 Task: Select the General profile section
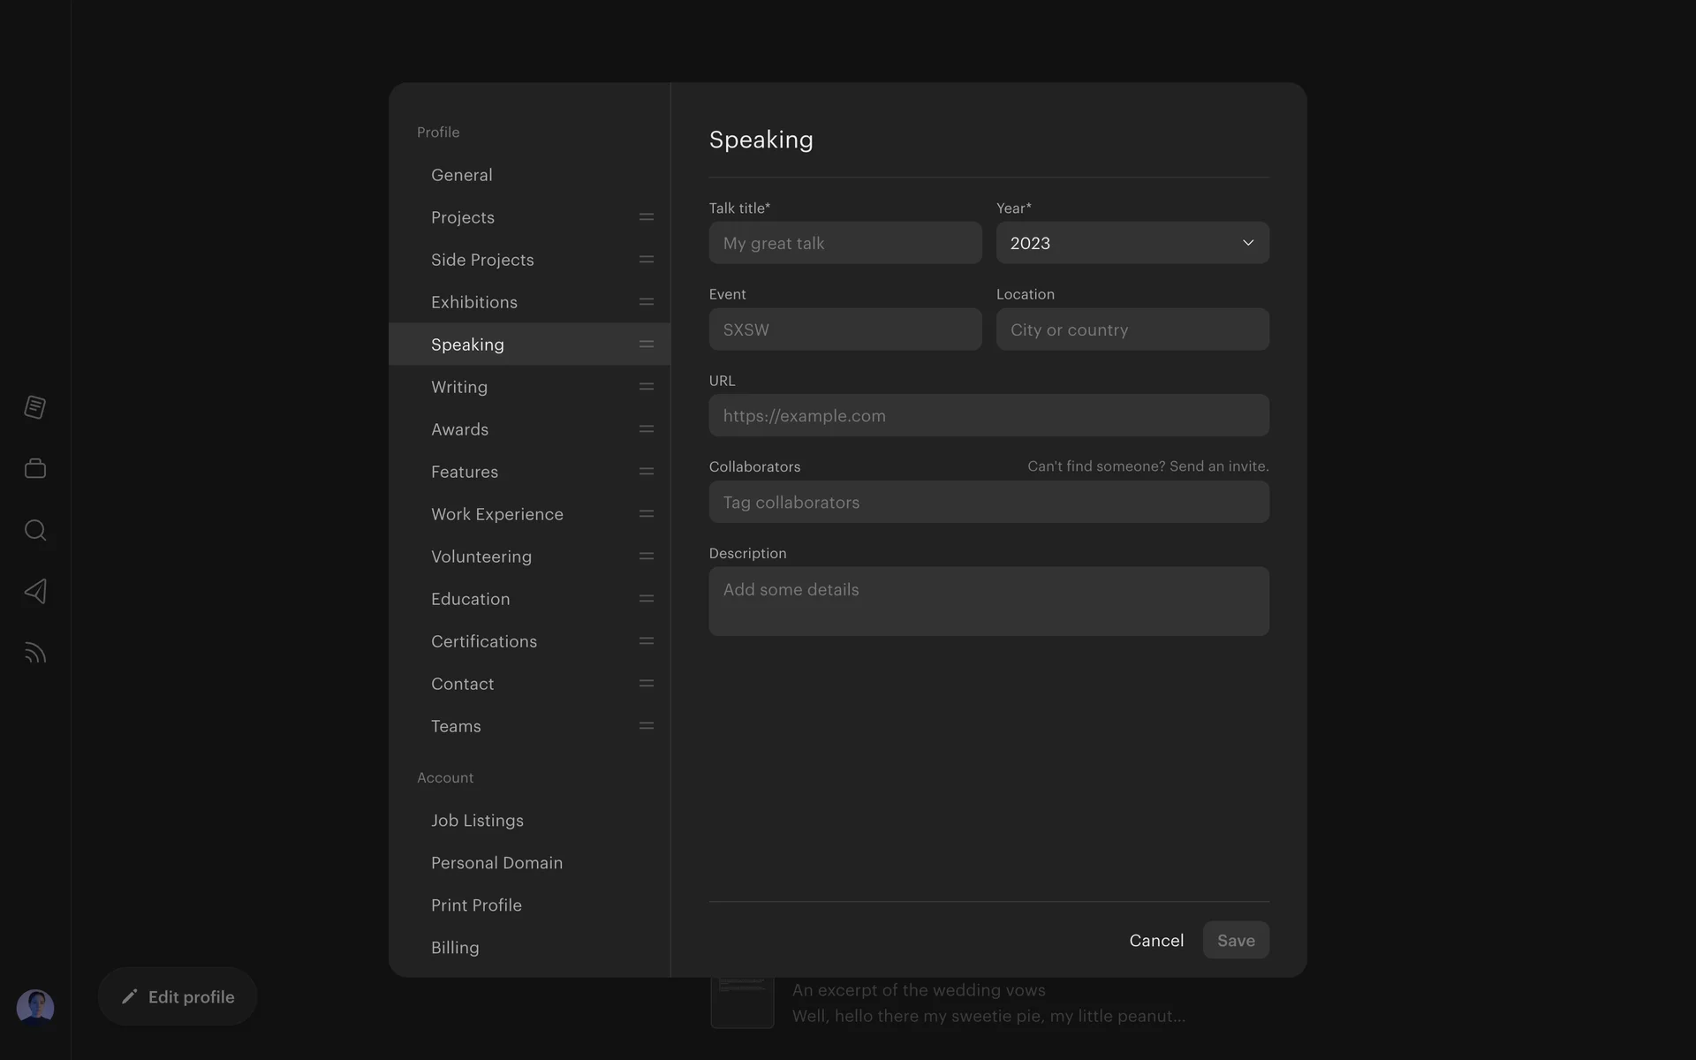(x=462, y=175)
